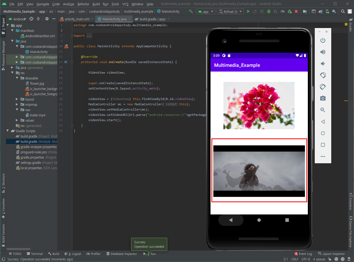Image resolution: width=354 pixels, height=262 pixels.
Task: Click the project panel settings gear
Action: pyautogui.click(x=47, y=19)
